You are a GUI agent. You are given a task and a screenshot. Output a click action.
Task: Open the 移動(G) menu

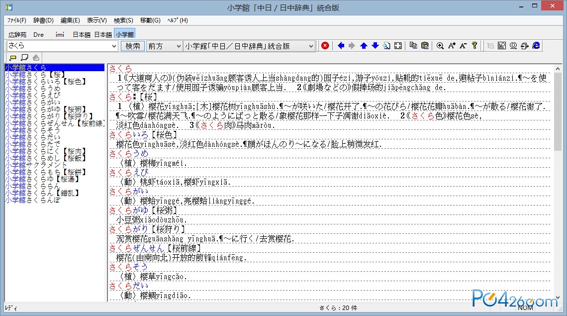coord(150,20)
